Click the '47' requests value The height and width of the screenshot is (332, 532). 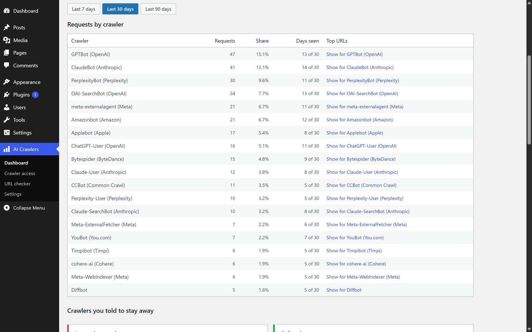[x=232, y=54]
